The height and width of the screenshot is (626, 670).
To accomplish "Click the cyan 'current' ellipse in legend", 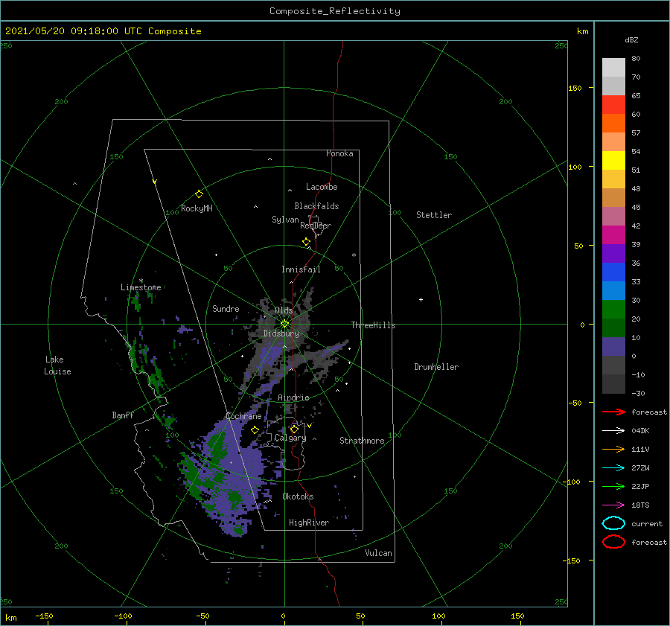I will (613, 523).
